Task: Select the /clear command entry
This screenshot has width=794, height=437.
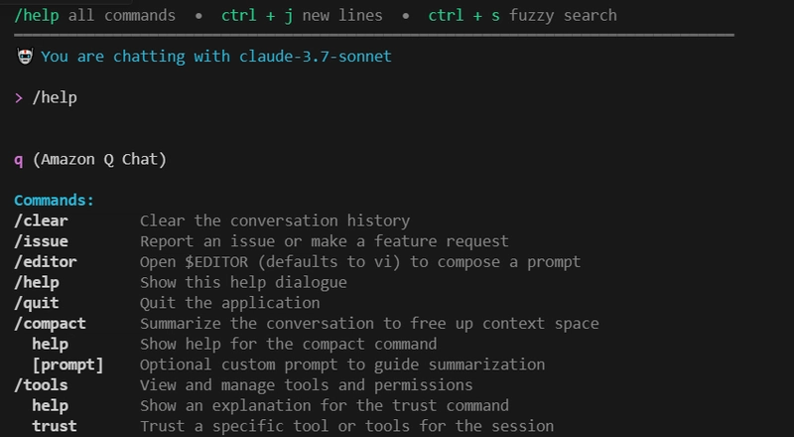Action: (41, 221)
